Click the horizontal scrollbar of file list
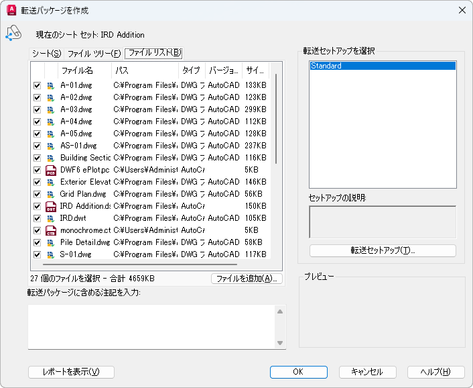Viewport: 473px width, 388px height. tap(140, 264)
